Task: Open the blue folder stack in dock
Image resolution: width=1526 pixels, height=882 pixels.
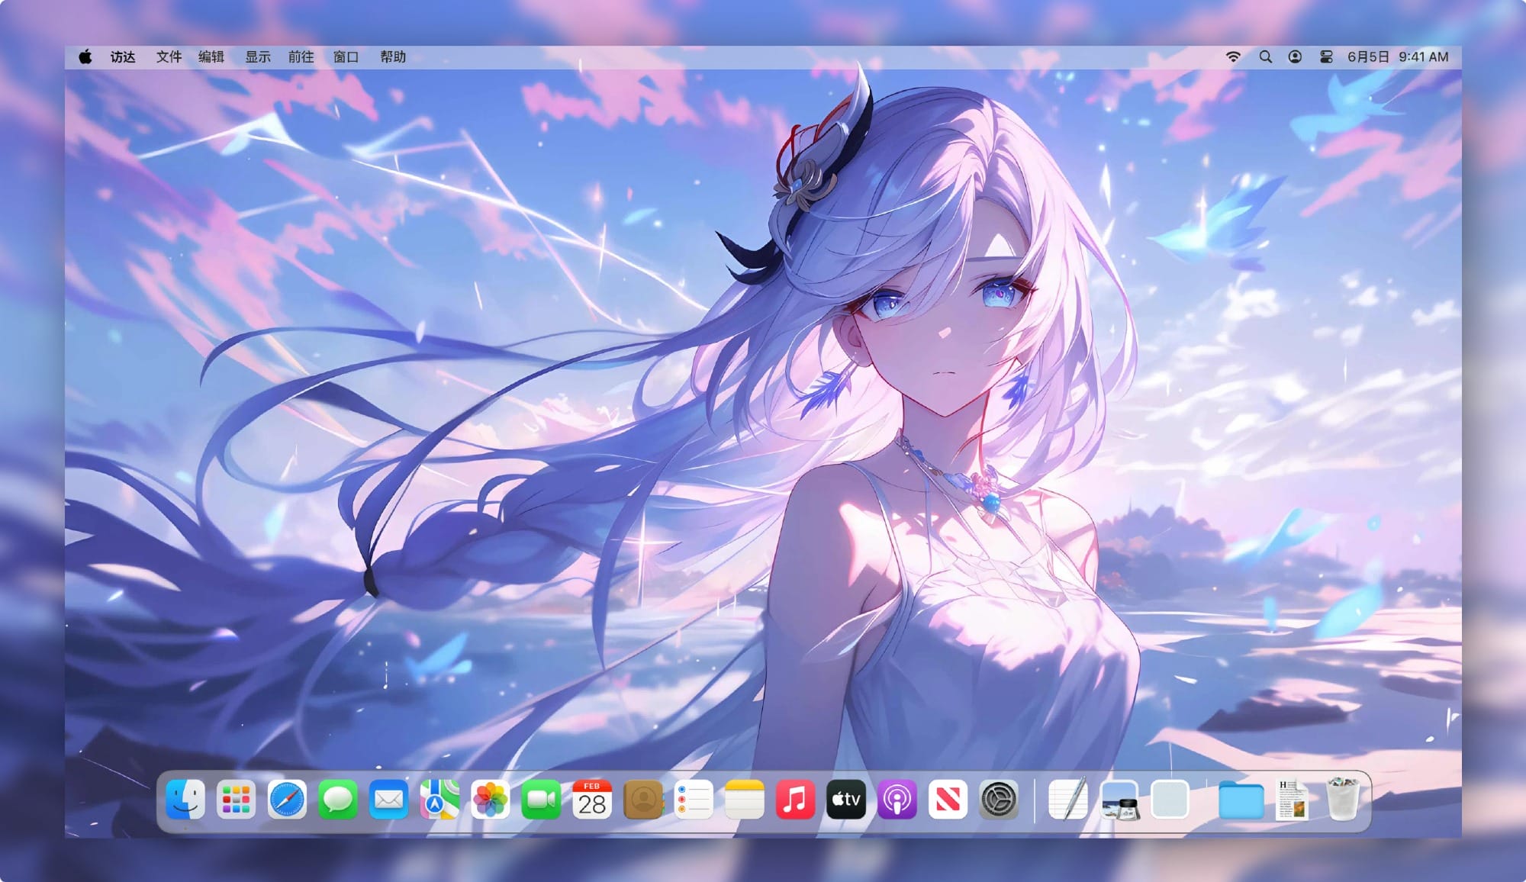Action: point(1241,800)
